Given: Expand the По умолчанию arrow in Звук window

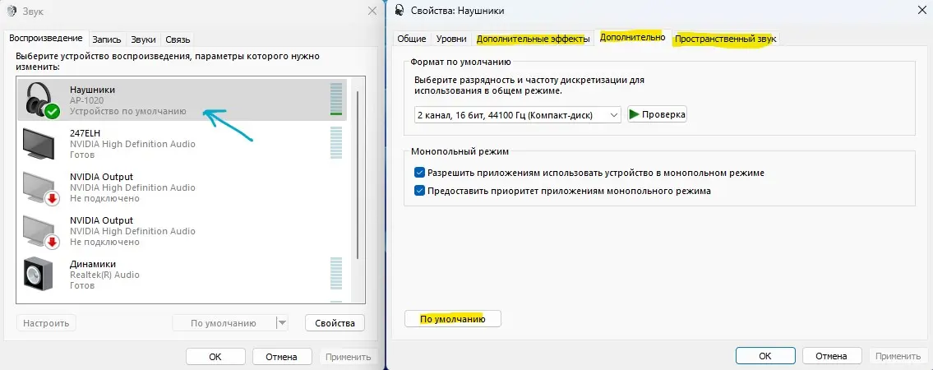Looking at the screenshot, I should (x=282, y=323).
